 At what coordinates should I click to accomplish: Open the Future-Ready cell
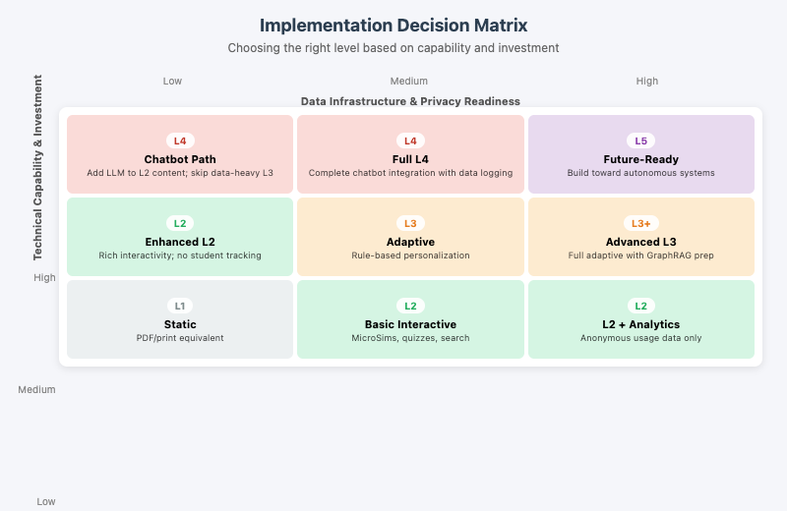pyautogui.click(x=641, y=154)
